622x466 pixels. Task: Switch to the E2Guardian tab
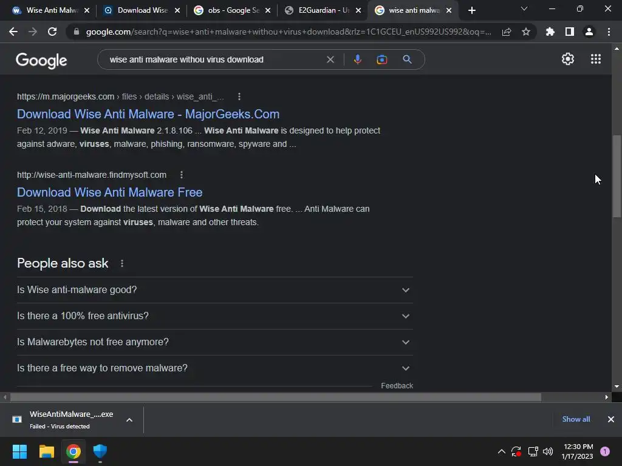pyautogui.click(x=322, y=10)
